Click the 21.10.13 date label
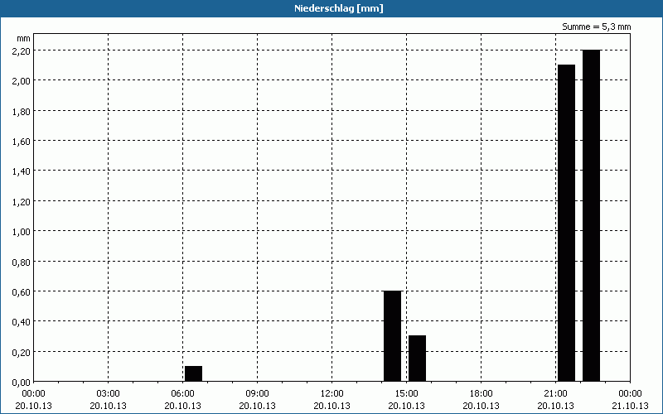The image size is (663, 414). (630, 406)
